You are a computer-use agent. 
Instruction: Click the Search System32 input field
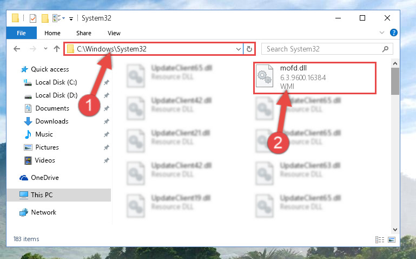tap(322, 49)
